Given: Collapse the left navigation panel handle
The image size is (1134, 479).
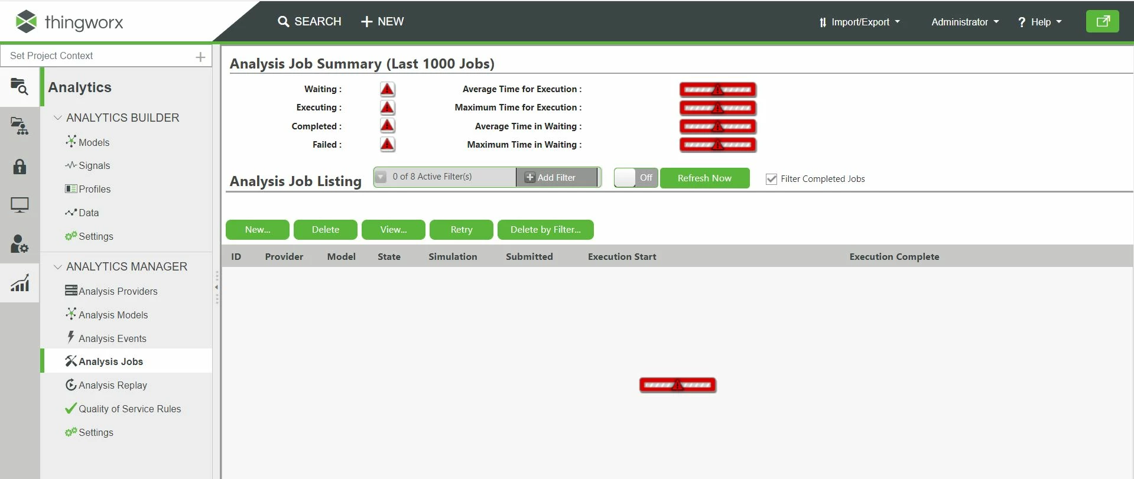Looking at the screenshot, I should pyautogui.click(x=217, y=287).
